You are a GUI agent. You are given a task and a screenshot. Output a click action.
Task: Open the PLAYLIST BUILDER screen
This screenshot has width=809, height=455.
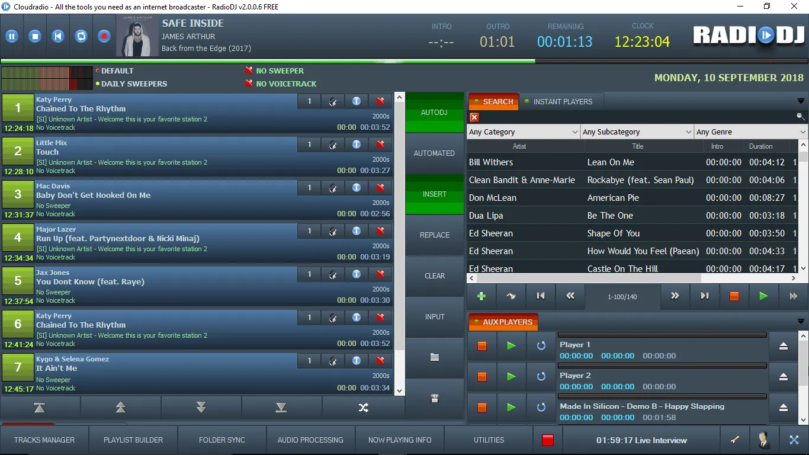tap(133, 440)
